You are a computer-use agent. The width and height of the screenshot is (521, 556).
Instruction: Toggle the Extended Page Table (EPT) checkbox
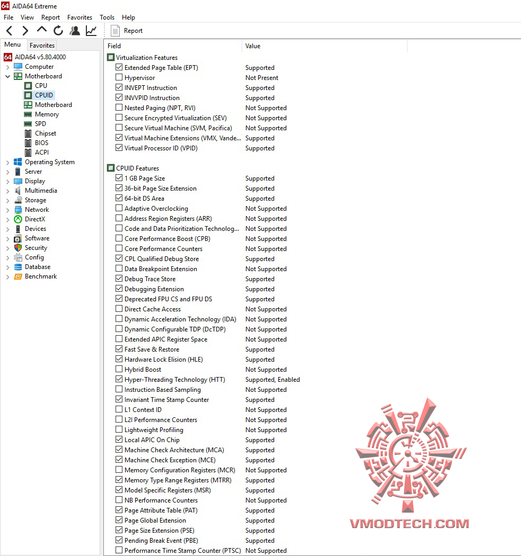pyautogui.click(x=119, y=67)
